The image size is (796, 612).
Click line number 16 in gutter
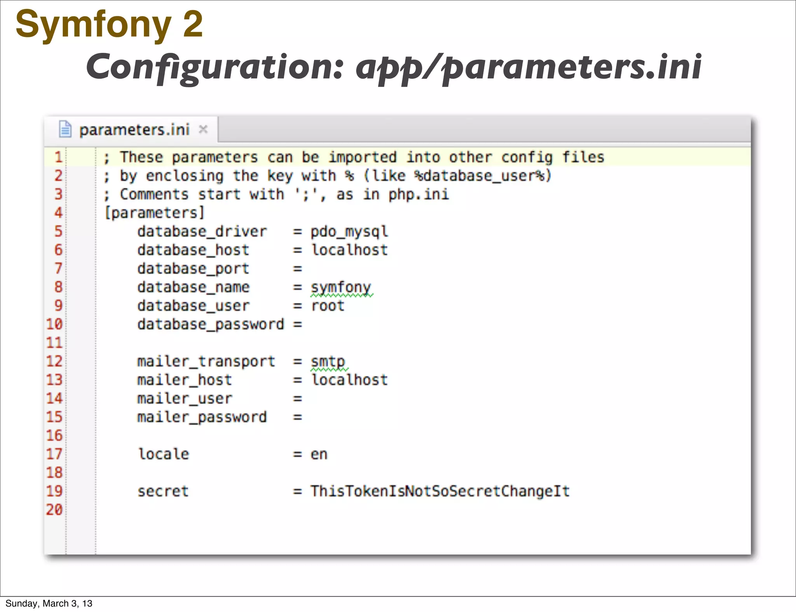coord(54,436)
